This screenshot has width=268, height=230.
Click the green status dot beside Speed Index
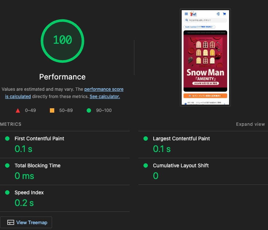[x=7, y=192]
